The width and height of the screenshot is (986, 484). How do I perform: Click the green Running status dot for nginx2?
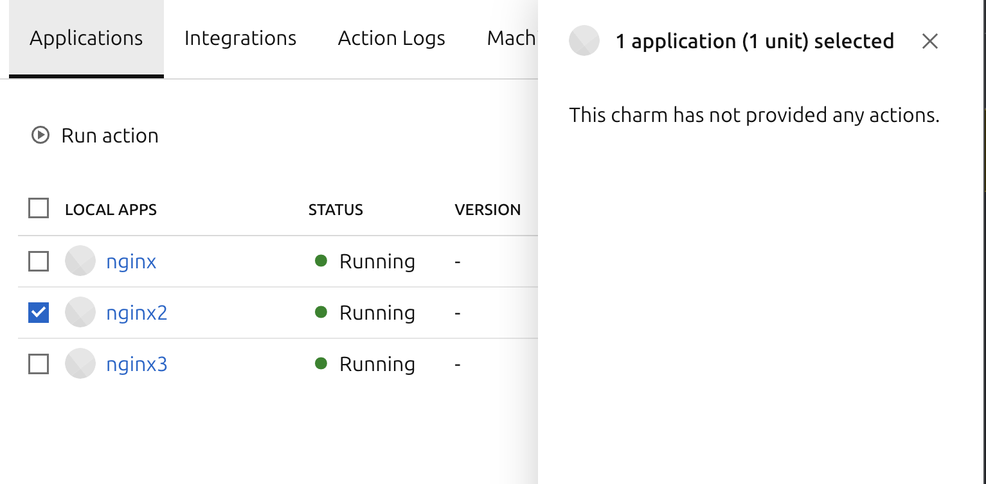[321, 313]
